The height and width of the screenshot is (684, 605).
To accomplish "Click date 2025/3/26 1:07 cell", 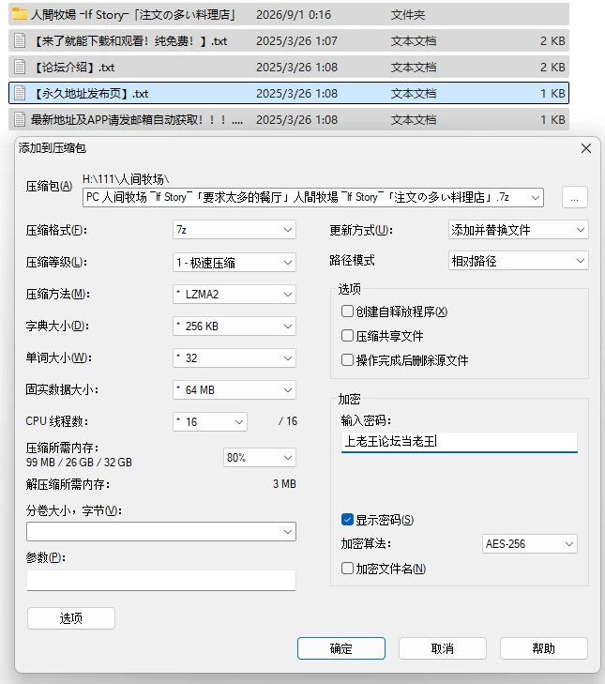I will click(296, 41).
